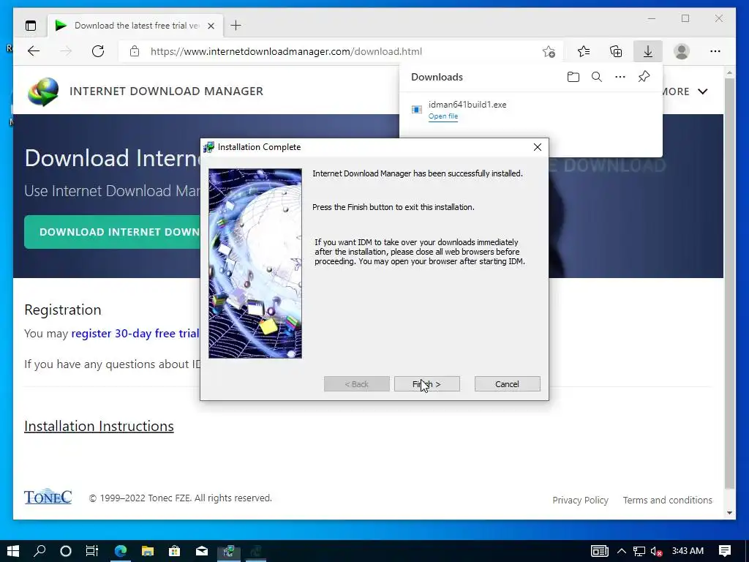Click the Edge Downloads toolbar button
The height and width of the screenshot is (562, 749).
click(648, 51)
